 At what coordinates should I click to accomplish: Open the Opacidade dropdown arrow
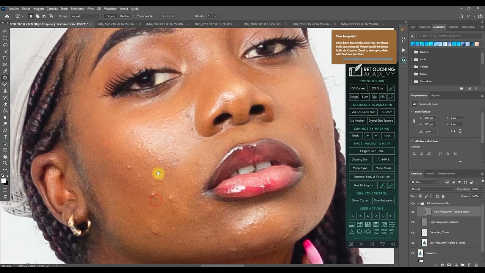[481, 189]
